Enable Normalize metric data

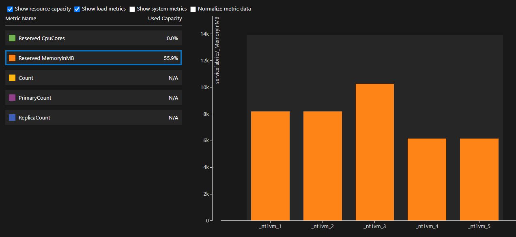[x=193, y=9]
